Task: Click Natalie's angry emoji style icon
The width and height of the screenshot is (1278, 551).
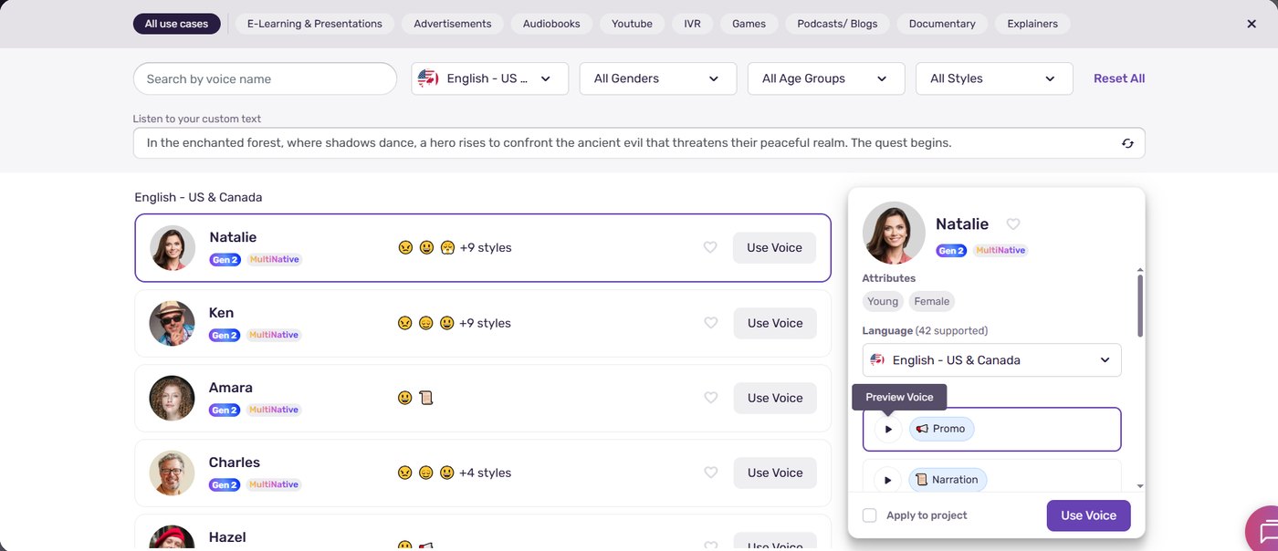Action: (x=405, y=247)
